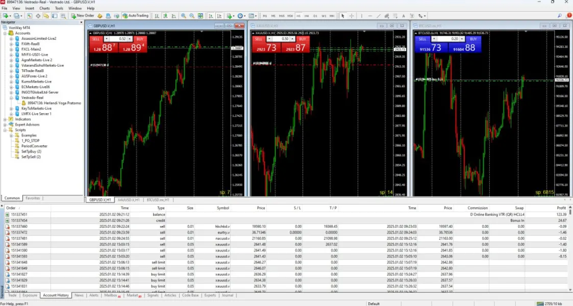Open the Tools menu
The height and width of the screenshot is (306, 573).
click(x=59, y=8)
